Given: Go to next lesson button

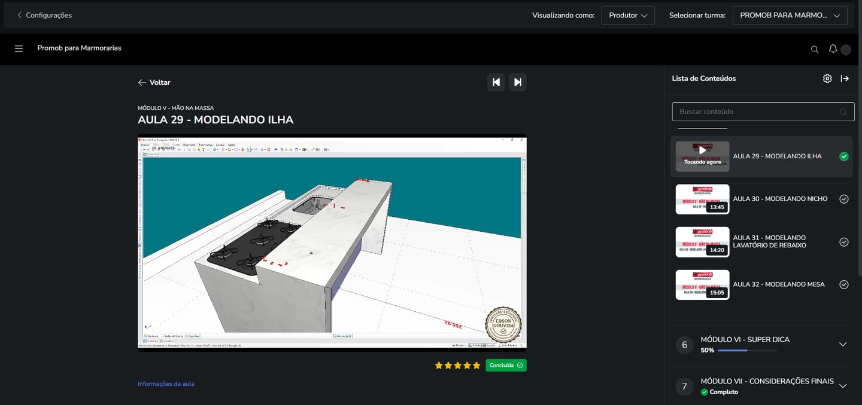Looking at the screenshot, I should tap(518, 82).
